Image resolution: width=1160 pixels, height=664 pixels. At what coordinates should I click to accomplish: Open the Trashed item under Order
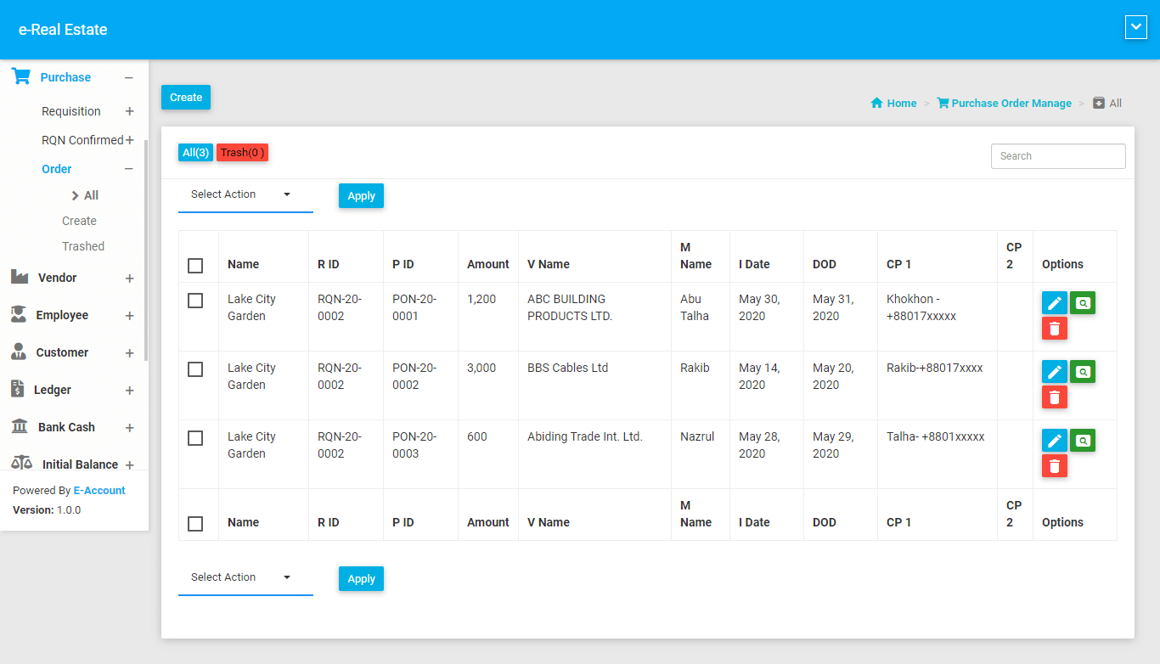83,246
